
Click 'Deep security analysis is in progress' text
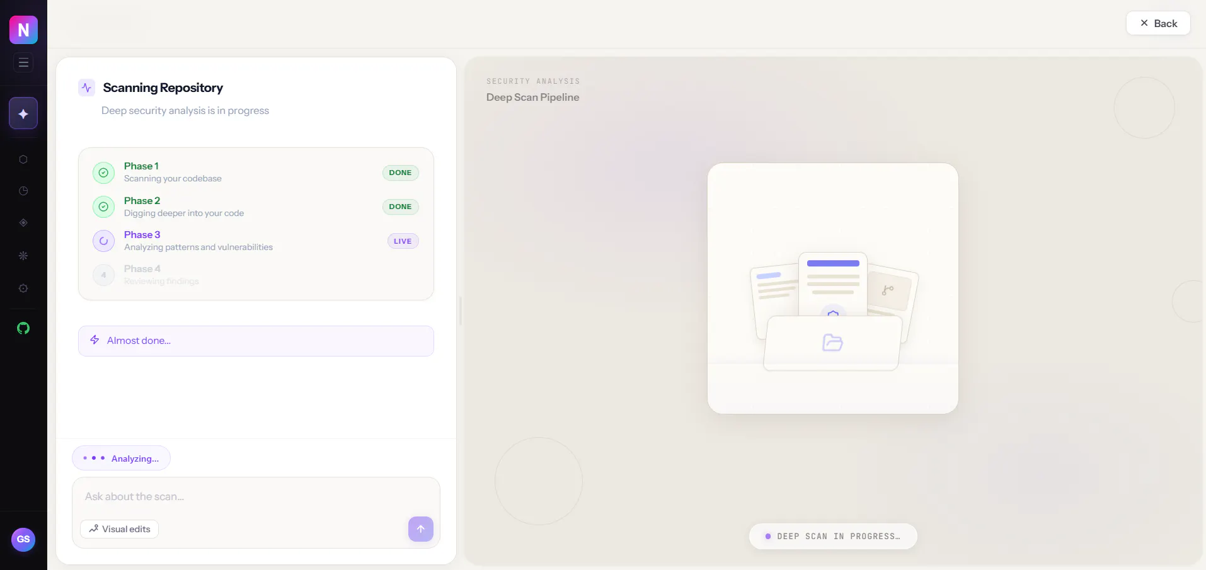[x=185, y=111]
